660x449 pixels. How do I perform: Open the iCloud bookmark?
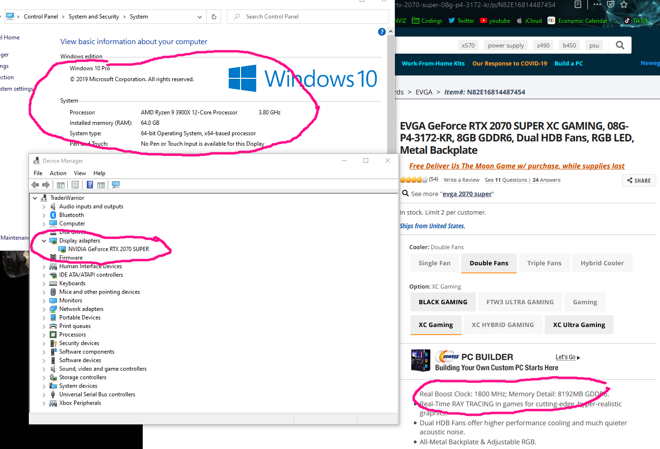529,21
